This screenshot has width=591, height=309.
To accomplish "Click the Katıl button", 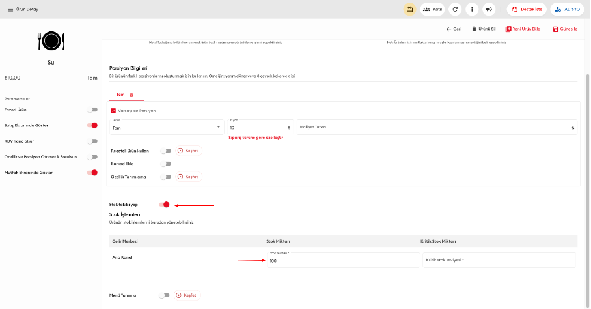I will pos(433,9).
